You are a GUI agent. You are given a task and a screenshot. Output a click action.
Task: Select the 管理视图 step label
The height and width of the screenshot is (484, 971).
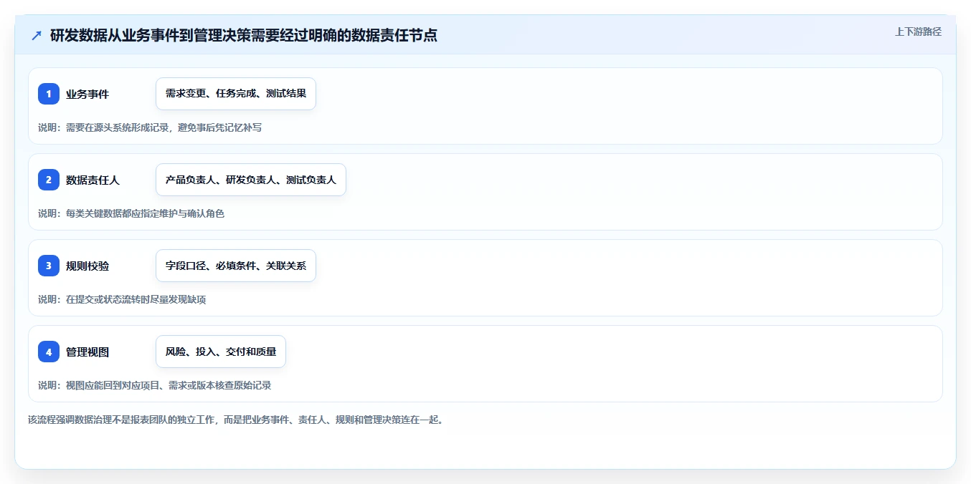(x=87, y=352)
